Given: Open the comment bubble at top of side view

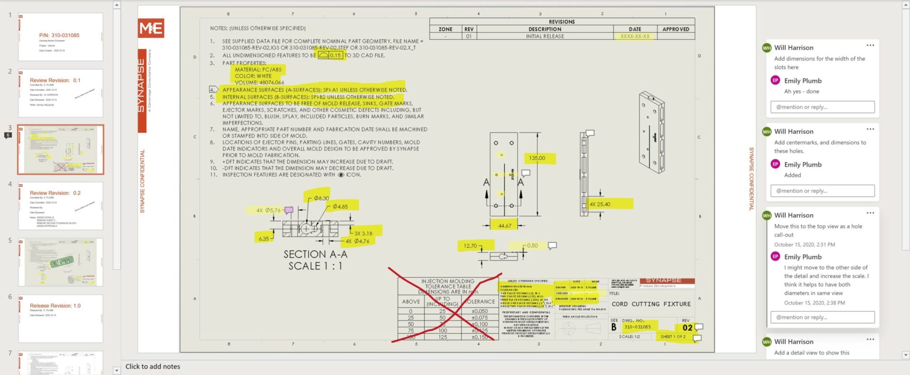Looking at the screenshot, I should click(x=590, y=134).
